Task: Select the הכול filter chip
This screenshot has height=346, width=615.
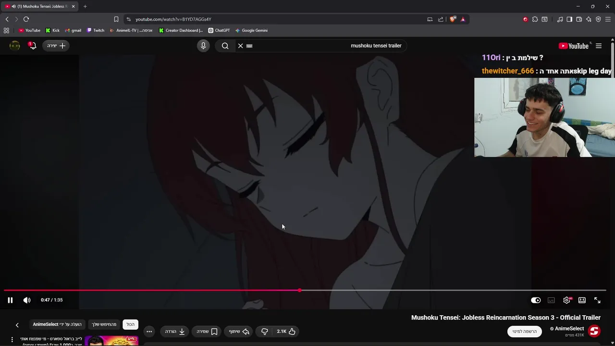Action: [131, 324]
